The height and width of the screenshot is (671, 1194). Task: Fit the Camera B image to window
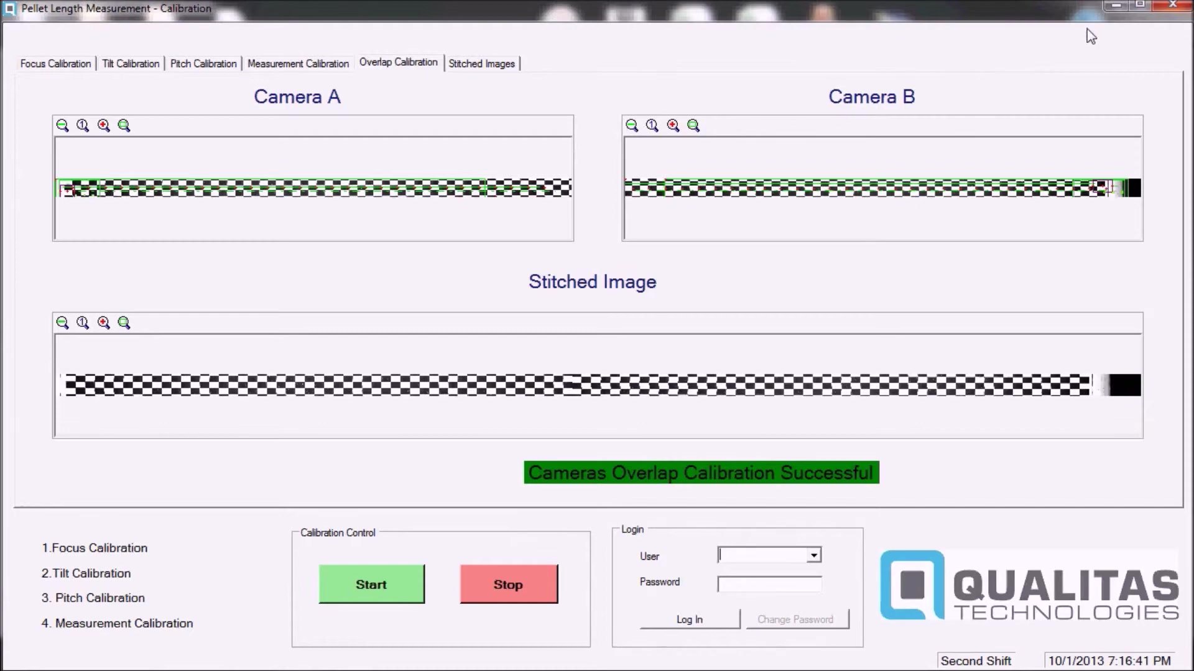693,126
